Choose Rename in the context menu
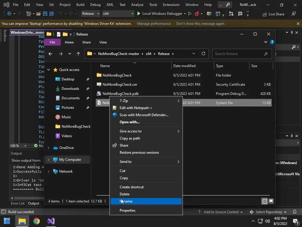This screenshot has width=302, height=227. point(146,201)
